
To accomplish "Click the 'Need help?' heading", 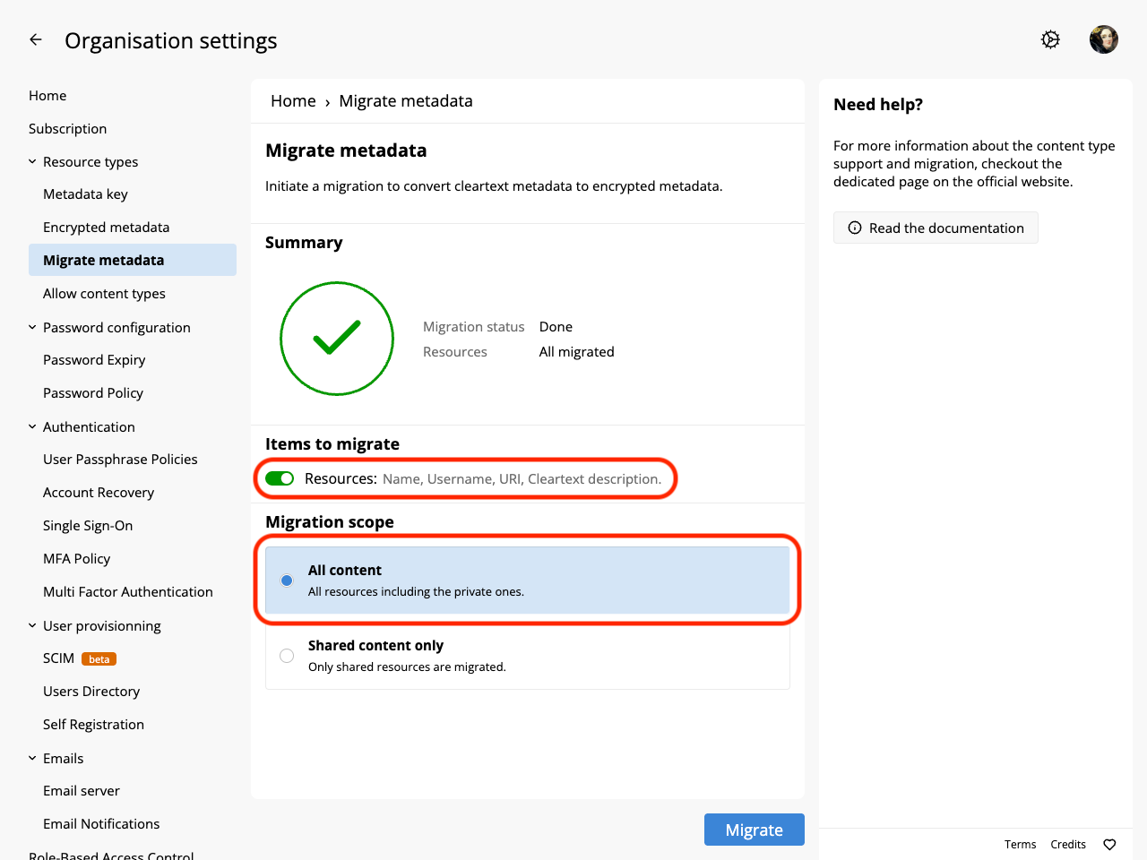I will tap(878, 105).
